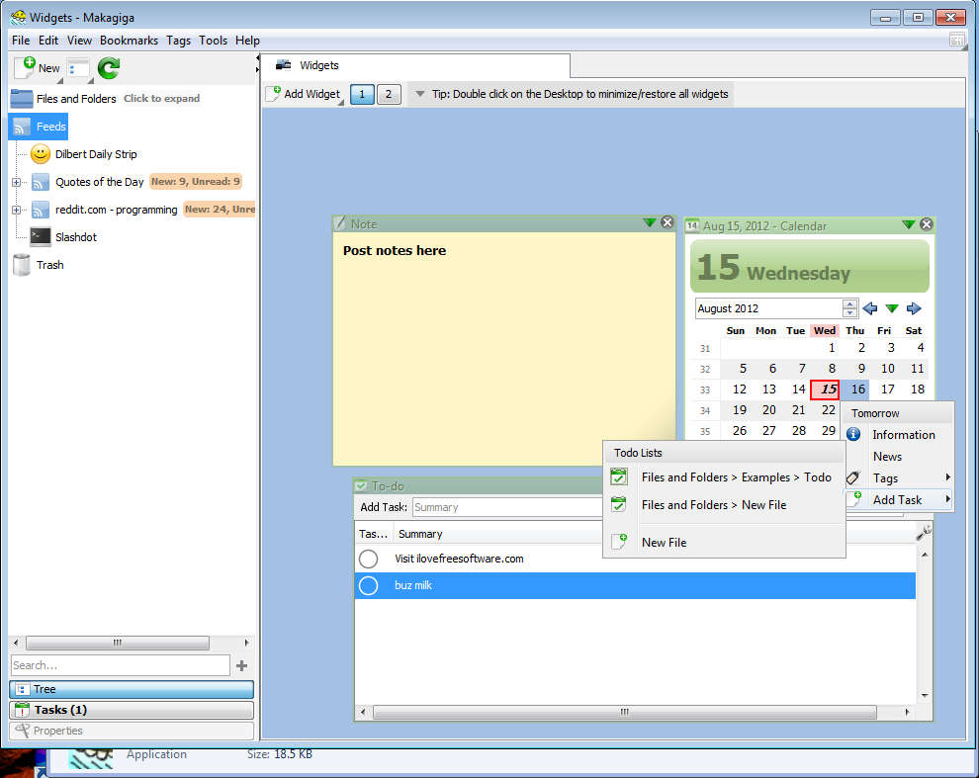Click the Quotes of the Day feed icon

[41, 182]
